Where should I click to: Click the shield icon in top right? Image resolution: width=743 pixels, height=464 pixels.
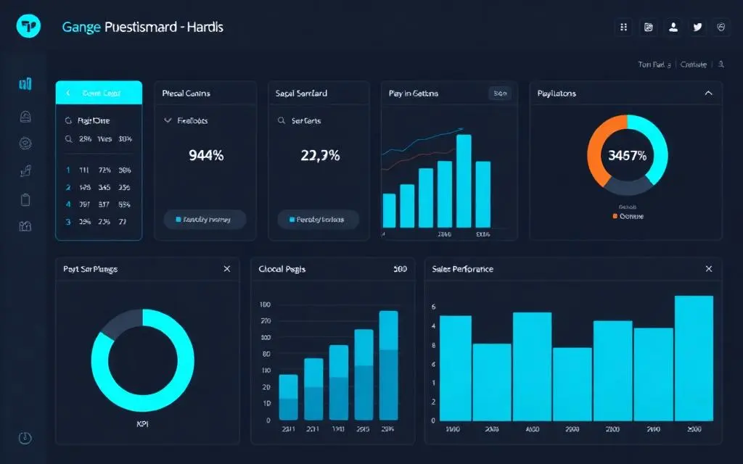click(x=721, y=28)
